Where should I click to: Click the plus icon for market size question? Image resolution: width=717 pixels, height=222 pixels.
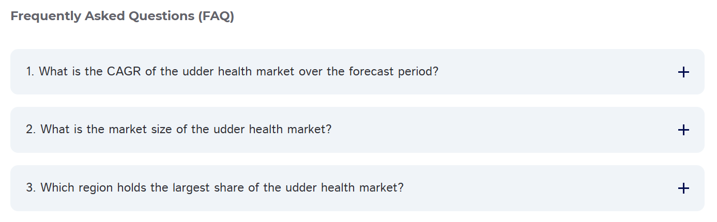(683, 130)
